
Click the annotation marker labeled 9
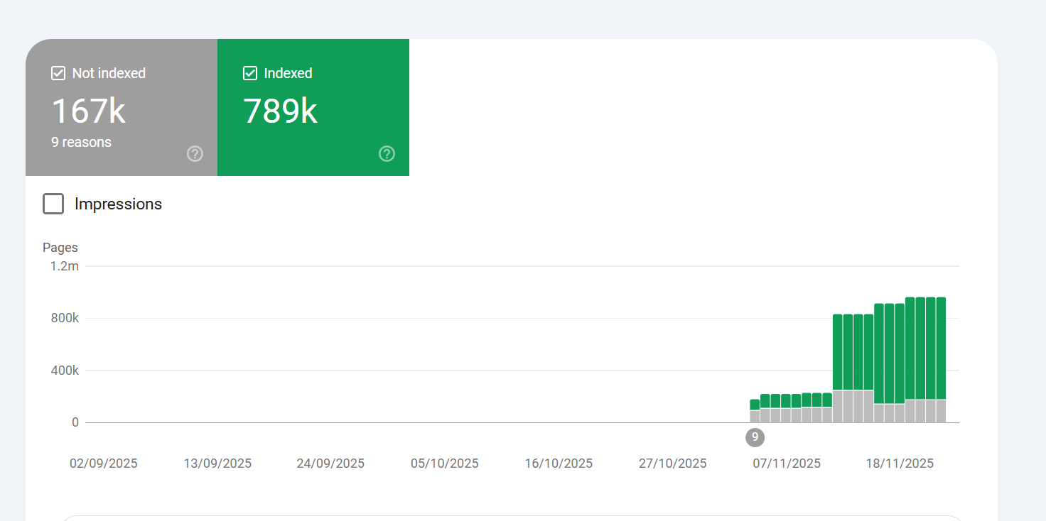coord(755,437)
